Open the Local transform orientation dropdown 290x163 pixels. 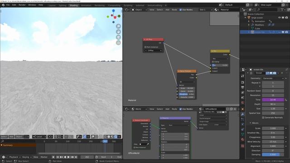click(x=39, y=137)
